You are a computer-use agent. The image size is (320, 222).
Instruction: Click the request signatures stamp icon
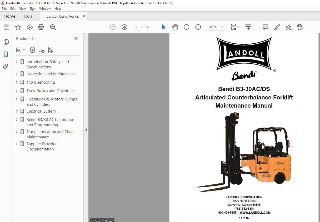[300, 27]
